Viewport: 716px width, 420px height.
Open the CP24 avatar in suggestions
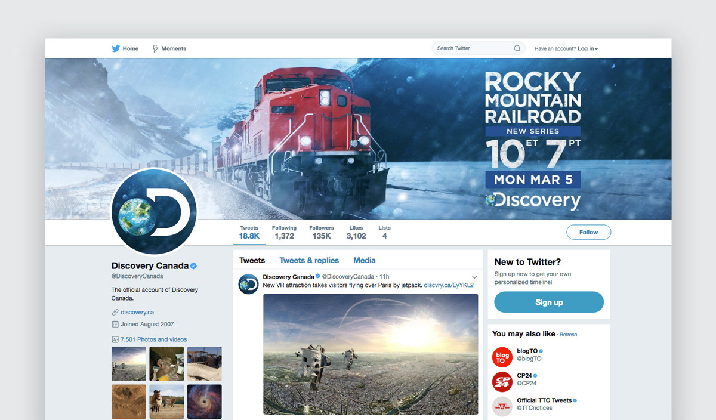pyautogui.click(x=502, y=381)
